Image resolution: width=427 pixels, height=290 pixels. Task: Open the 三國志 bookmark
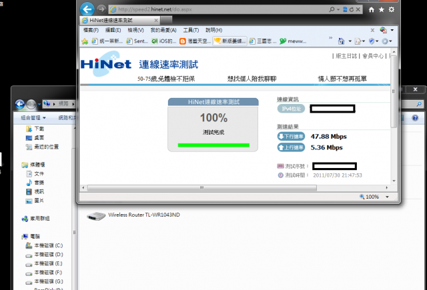pyautogui.click(x=263, y=41)
